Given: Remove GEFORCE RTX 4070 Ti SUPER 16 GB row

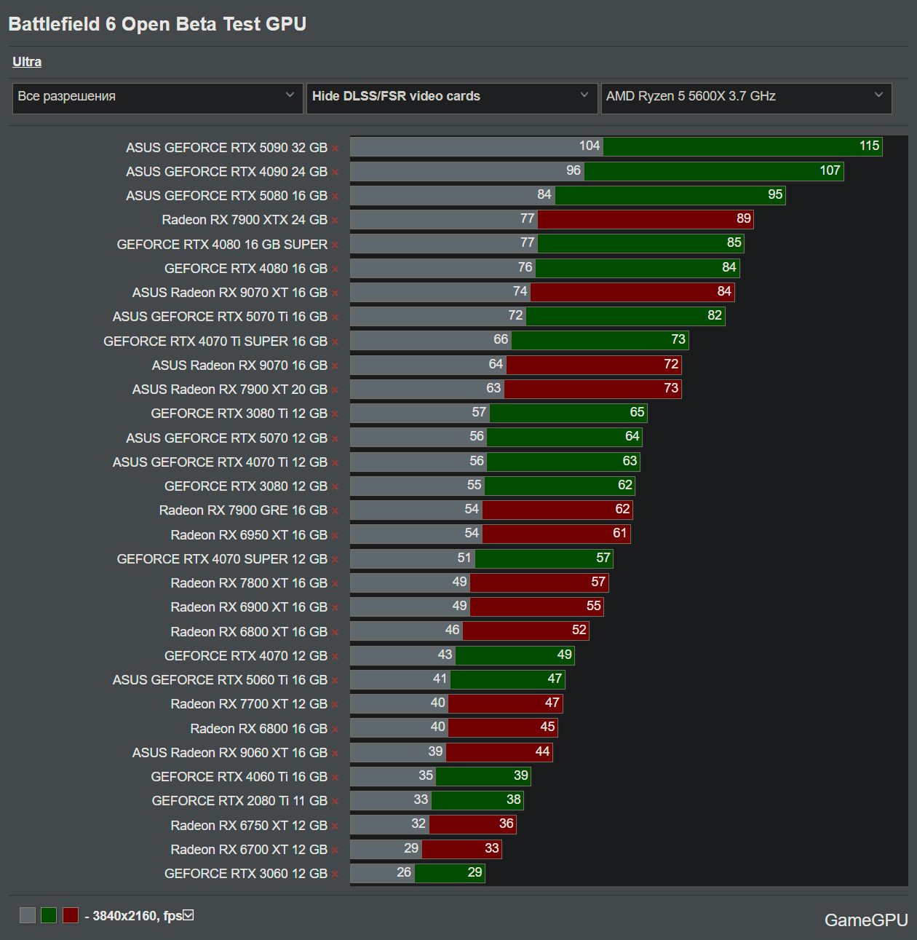Looking at the screenshot, I should (x=336, y=342).
